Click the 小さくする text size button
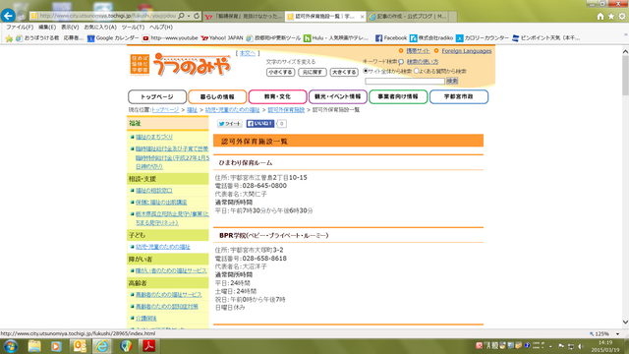Image resolution: width=629 pixels, height=354 pixels. pyautogui.click(x=280, y=72)
